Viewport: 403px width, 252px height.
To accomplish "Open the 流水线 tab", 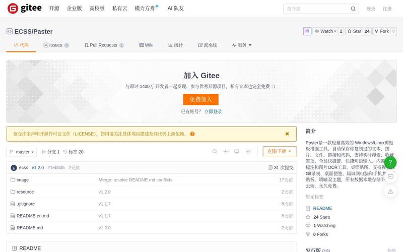I will click(208, 45).
